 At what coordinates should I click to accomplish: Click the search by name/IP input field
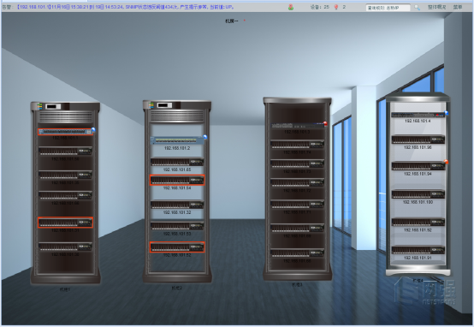coord(388,8)
